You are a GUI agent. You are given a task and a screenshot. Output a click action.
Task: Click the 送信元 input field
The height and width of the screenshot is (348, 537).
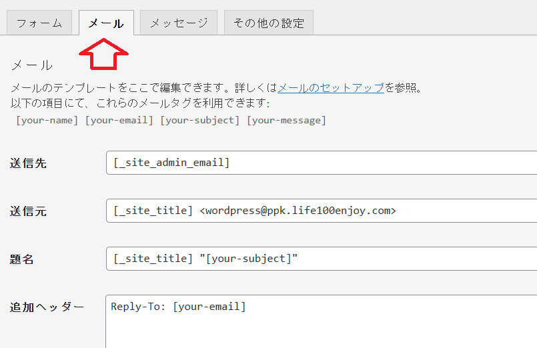(322, 211)
